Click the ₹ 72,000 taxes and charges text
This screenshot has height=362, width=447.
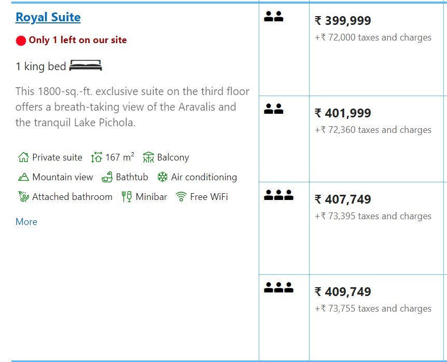373,37
